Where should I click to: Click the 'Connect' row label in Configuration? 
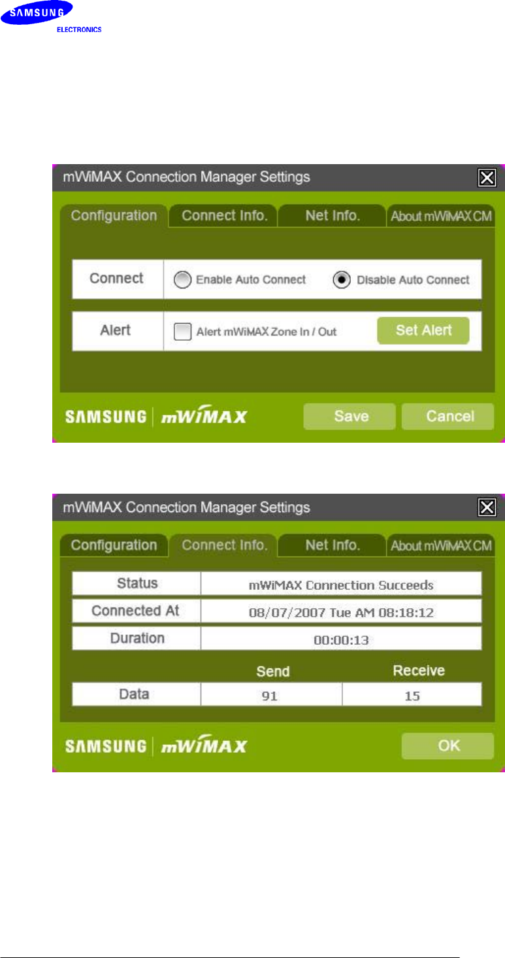(117, 279)
